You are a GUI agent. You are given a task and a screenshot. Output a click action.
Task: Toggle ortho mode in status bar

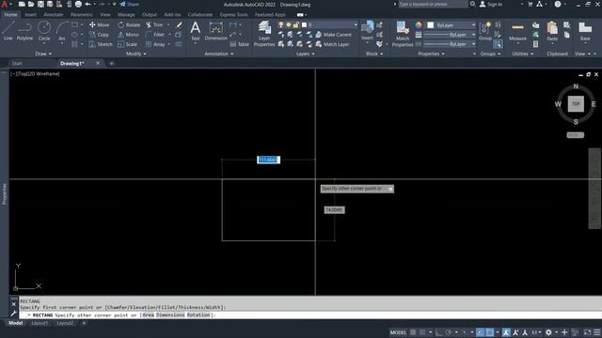point(439,332)
